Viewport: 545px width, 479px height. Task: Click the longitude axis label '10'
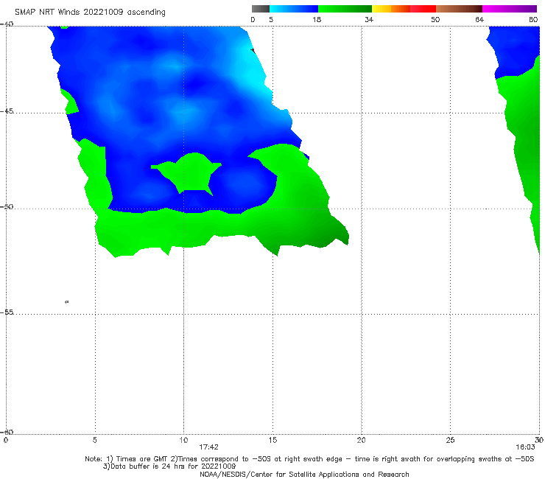[x=183, y=441]
